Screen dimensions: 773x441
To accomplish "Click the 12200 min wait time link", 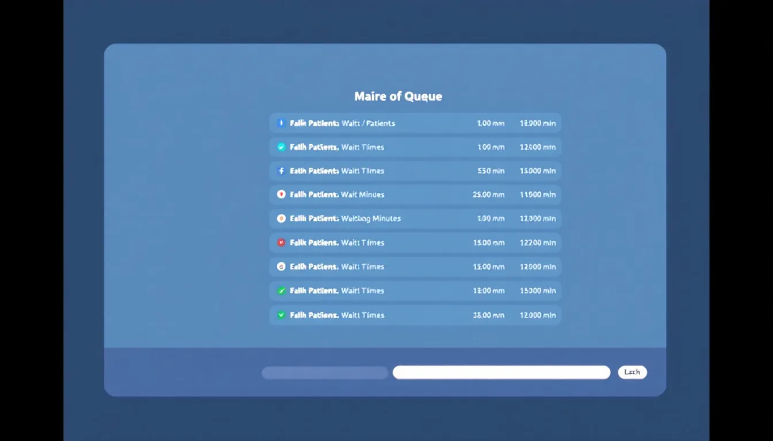I will [x=537, y=242].
